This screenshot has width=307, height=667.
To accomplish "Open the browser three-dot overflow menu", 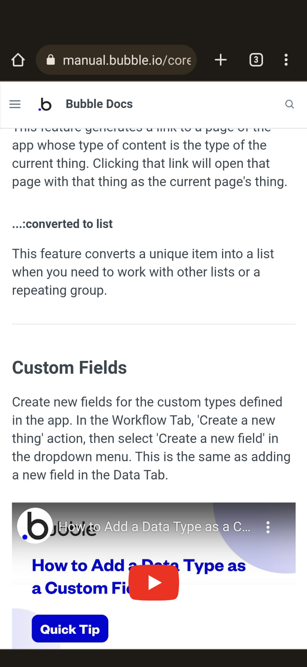I will pyautogui.click(x=286, y=60).
